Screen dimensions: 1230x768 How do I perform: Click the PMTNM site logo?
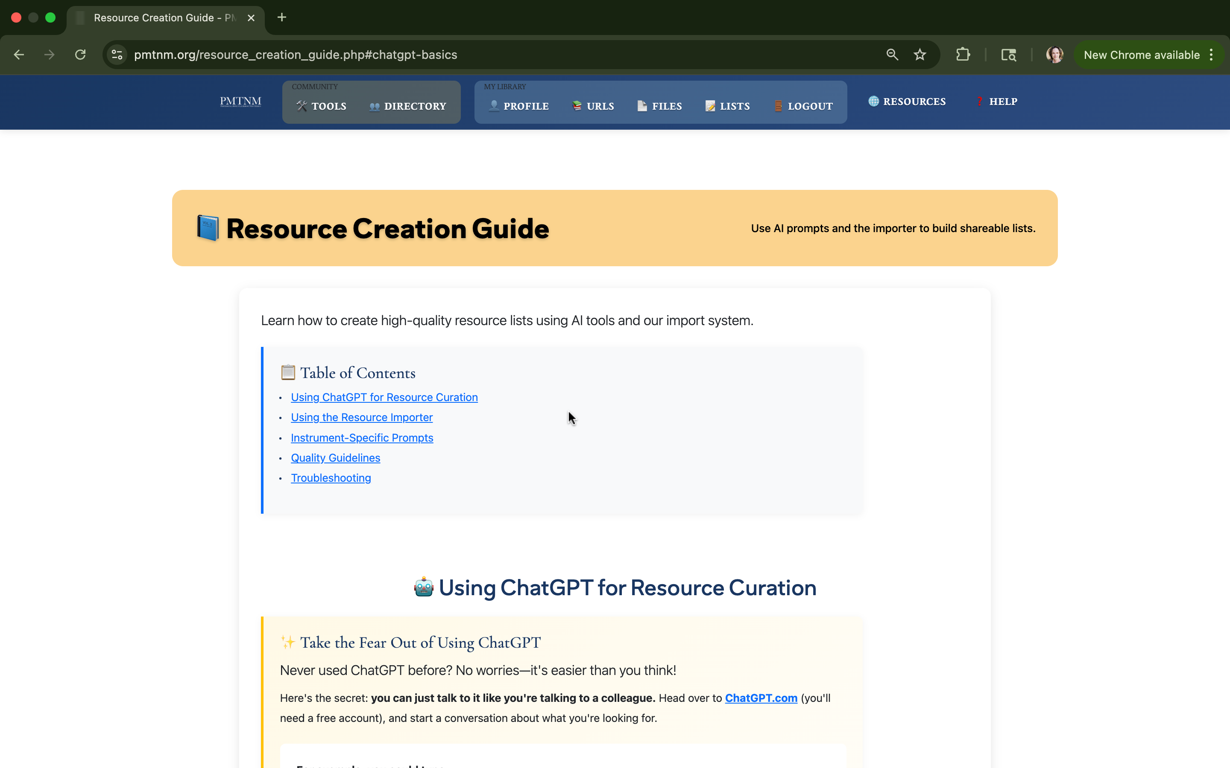click(240, 102)
